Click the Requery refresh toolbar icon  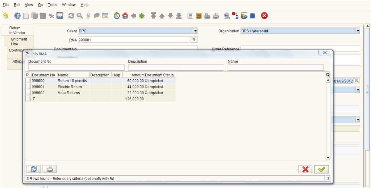71,16
